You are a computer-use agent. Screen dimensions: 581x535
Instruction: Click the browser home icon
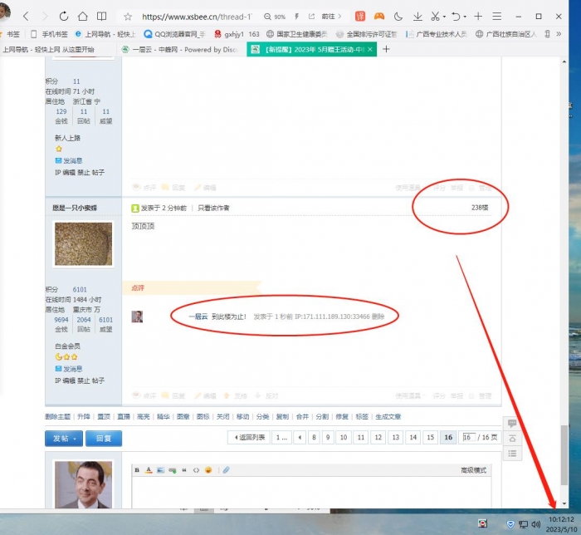(82, 16)
